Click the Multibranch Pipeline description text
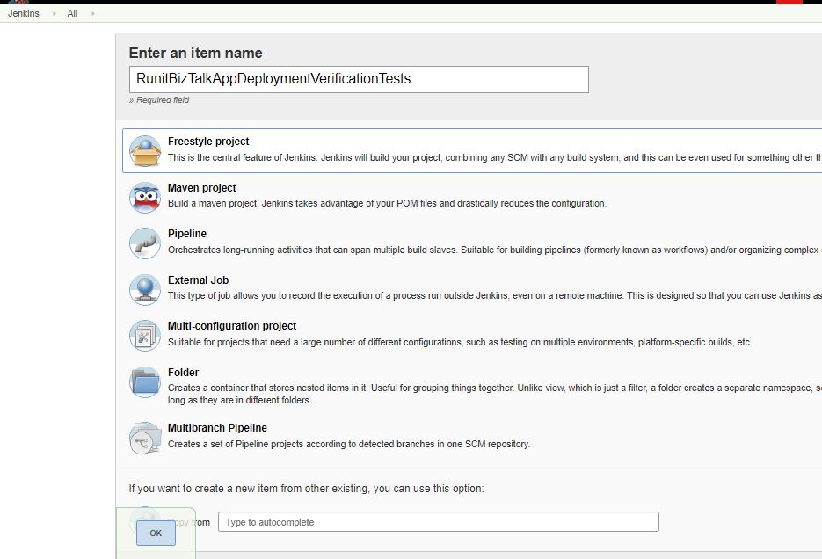The height and width of the screenshot is (559, 822). (349, 444)
